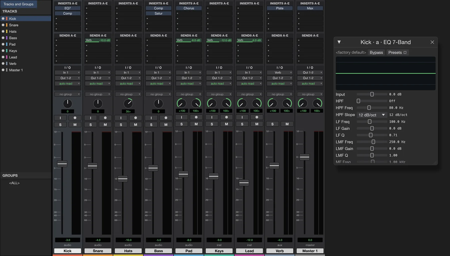
Task: Click the Master 1 right pan knob
Action: pos(317,103)
